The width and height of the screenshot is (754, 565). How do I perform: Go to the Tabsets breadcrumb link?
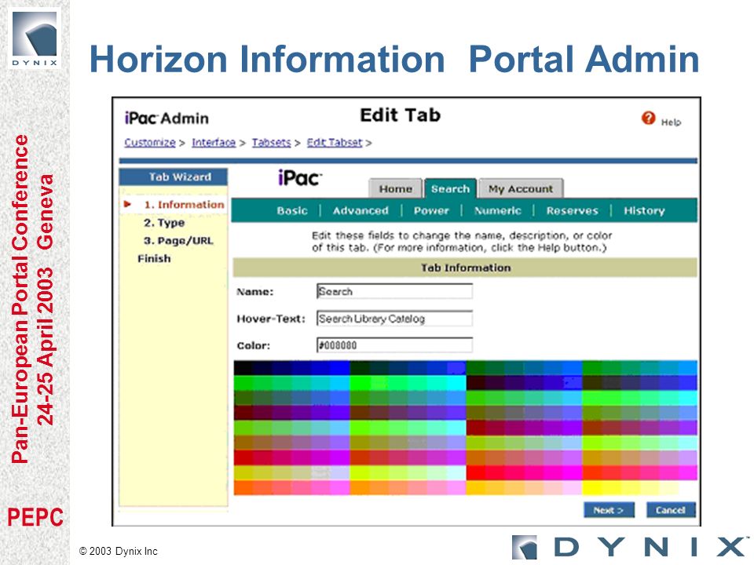pos(271,143)
